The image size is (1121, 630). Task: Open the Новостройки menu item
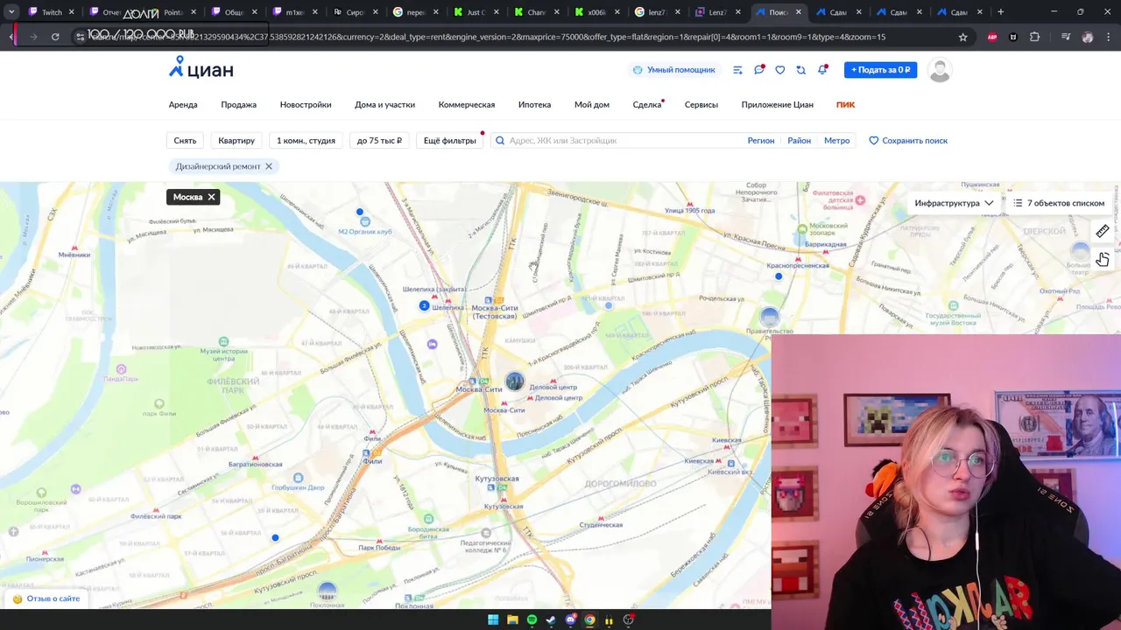[306, 105]
